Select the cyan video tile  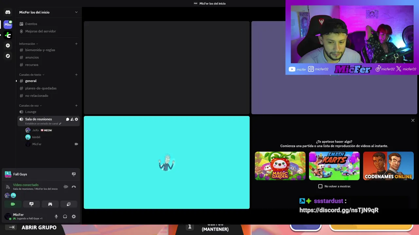click(x=167, y=162)
